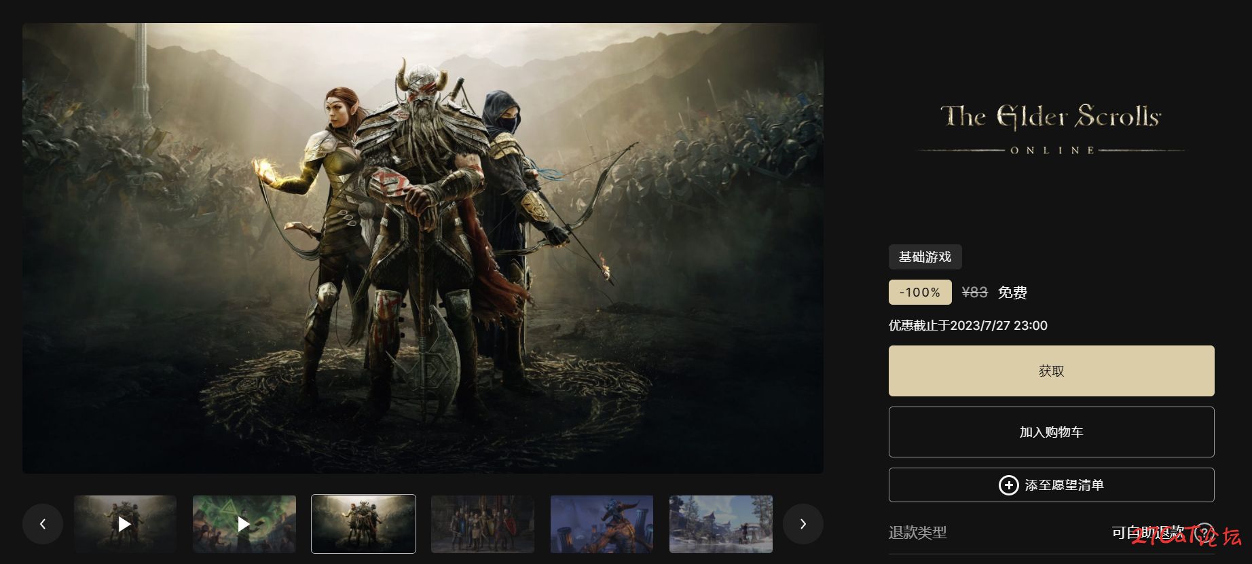Go to previous media with left arrow

tap(43, 524)
